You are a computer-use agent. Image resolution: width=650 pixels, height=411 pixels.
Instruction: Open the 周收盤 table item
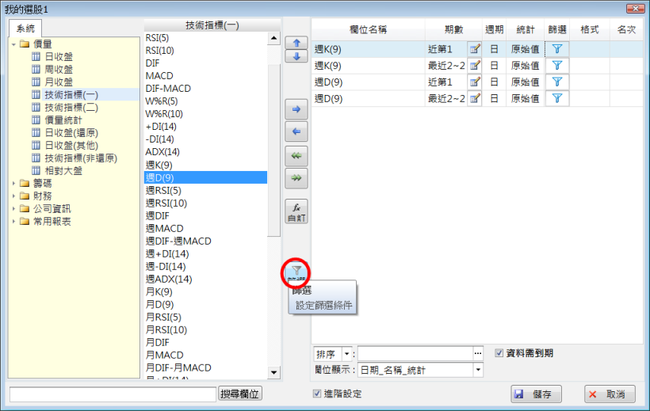[x=59, y=69]
